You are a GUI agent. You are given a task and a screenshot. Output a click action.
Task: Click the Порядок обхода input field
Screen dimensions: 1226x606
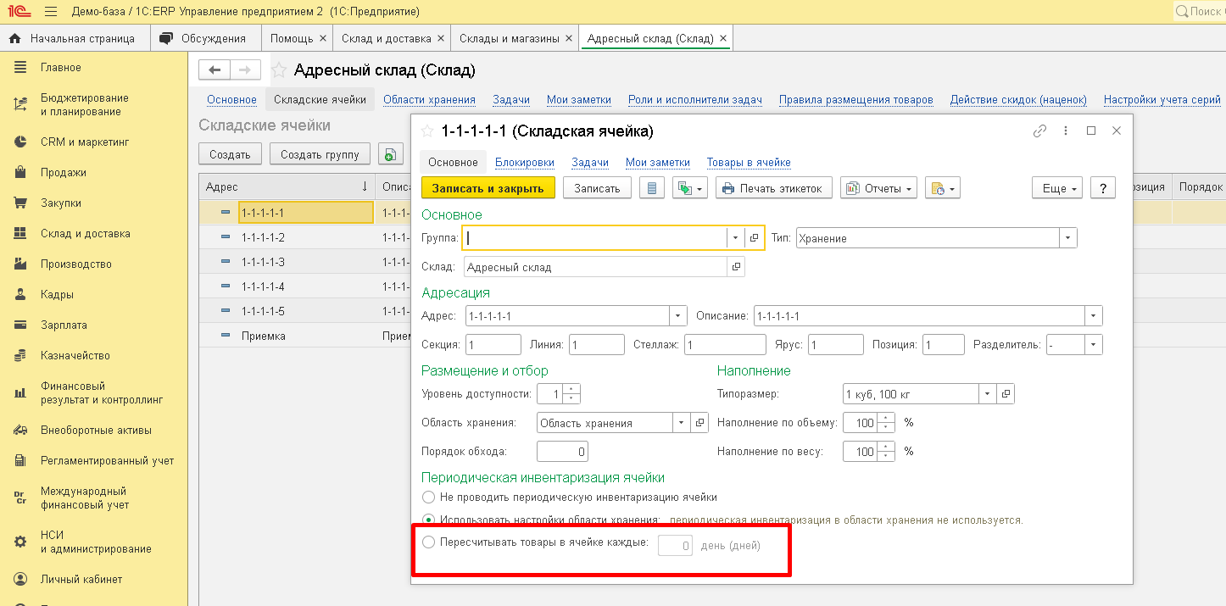pyautogui.click(x=563, y=452)
